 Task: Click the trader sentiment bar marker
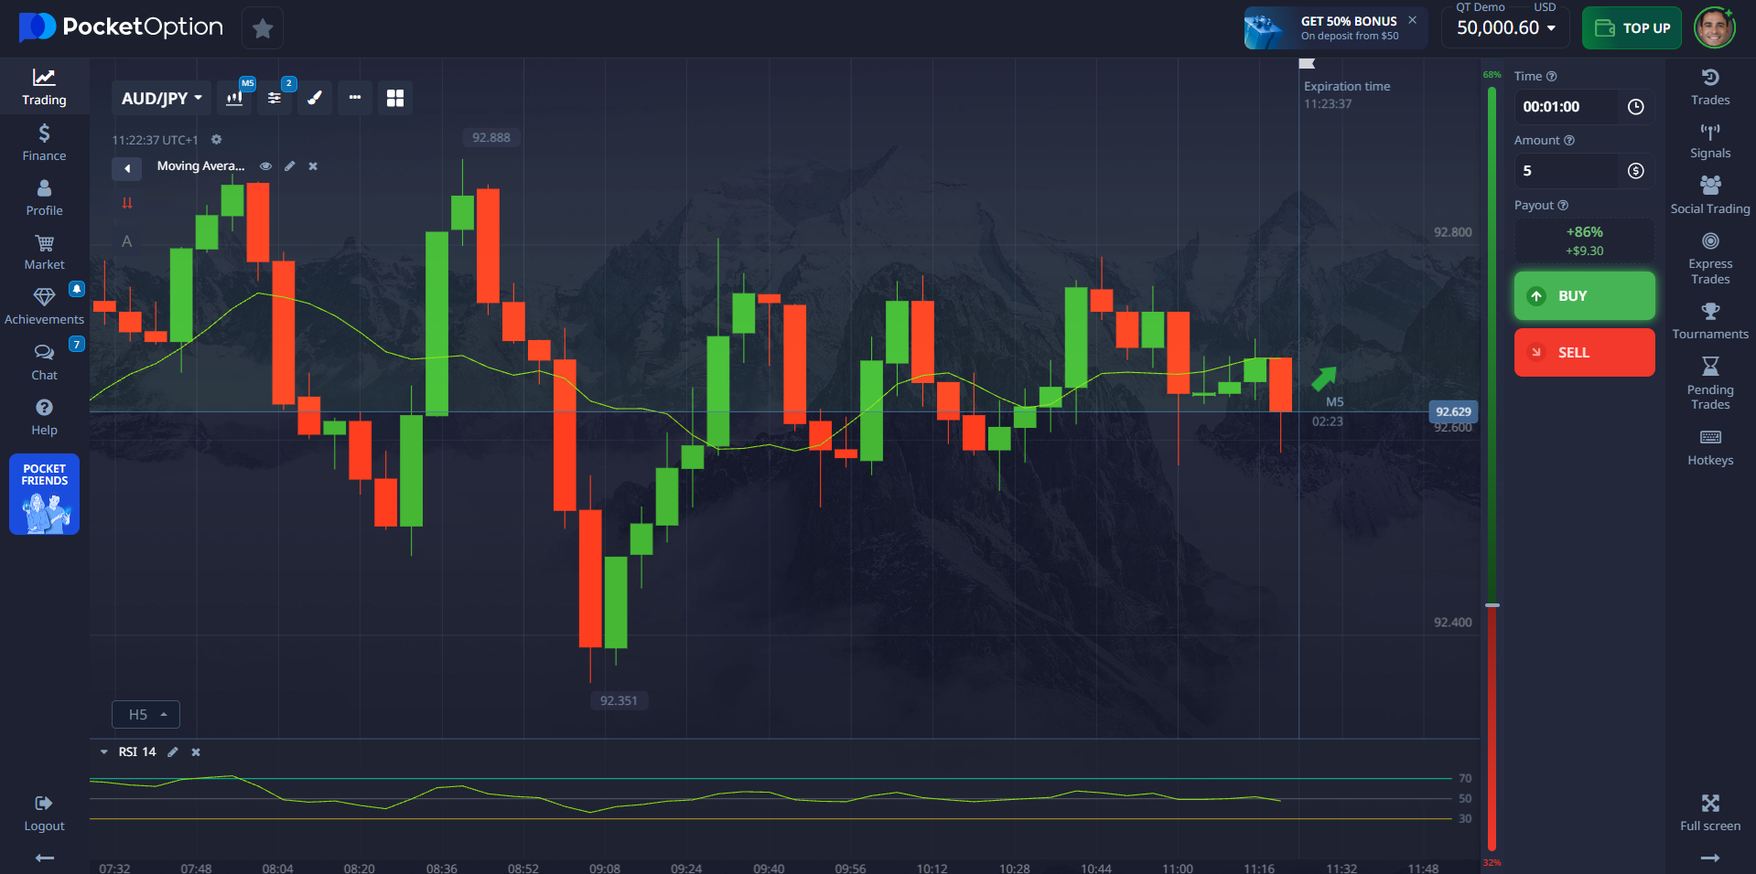click(x=1492, y=605)
